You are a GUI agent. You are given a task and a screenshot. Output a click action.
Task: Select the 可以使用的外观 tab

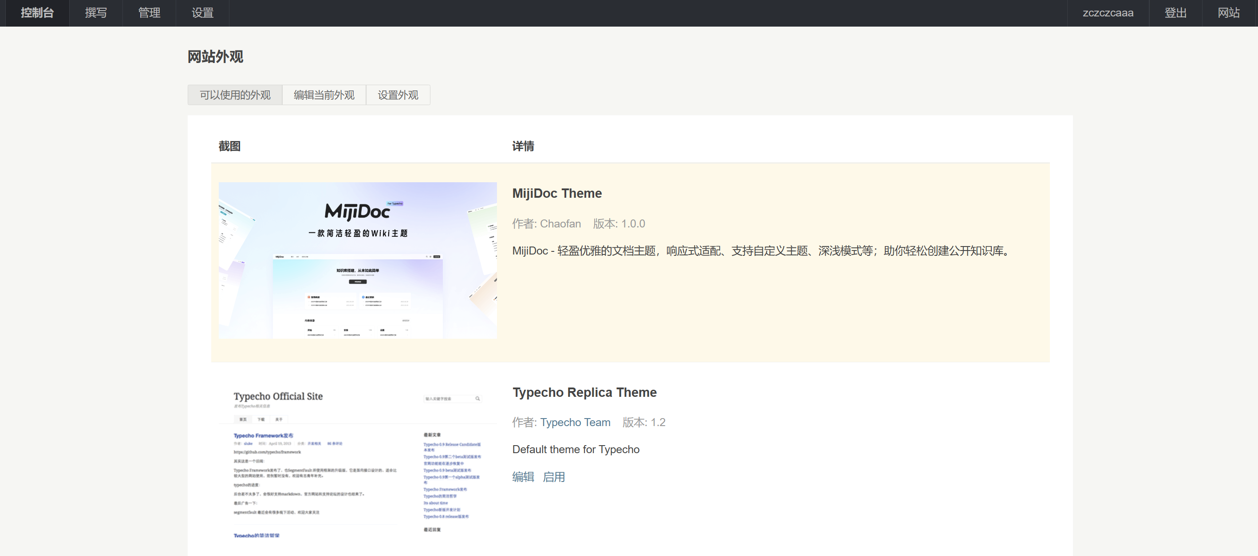tap(235, 95)
